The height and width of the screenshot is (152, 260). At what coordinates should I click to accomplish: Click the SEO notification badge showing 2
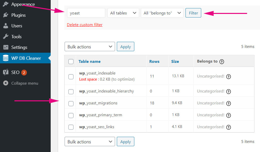[x=24, y=72]
